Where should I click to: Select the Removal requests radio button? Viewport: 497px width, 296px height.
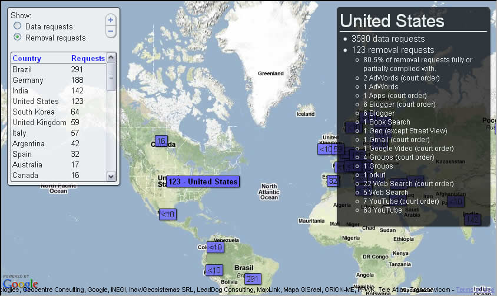[18, 37]
